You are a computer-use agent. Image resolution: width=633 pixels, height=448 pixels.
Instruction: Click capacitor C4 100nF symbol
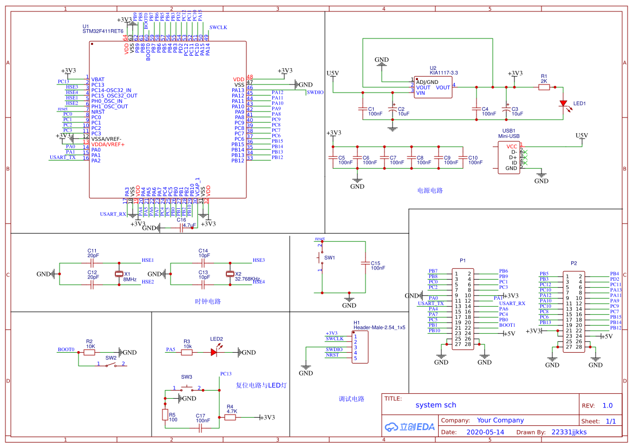click(477, 108)
